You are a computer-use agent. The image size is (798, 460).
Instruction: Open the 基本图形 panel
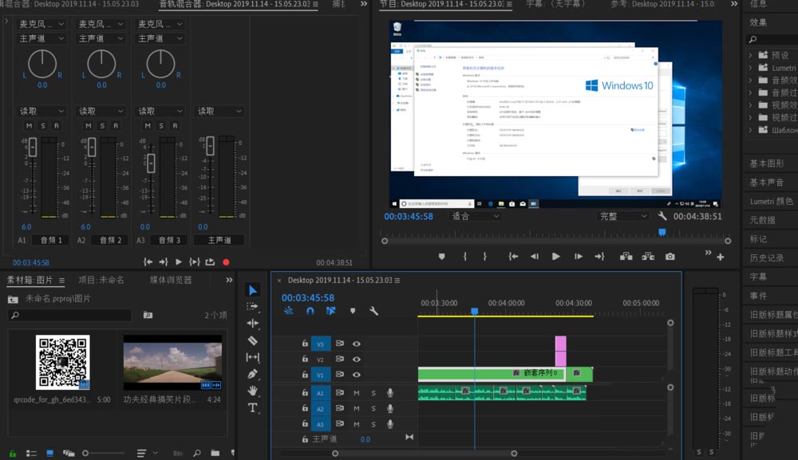click(x=767, y=164)
